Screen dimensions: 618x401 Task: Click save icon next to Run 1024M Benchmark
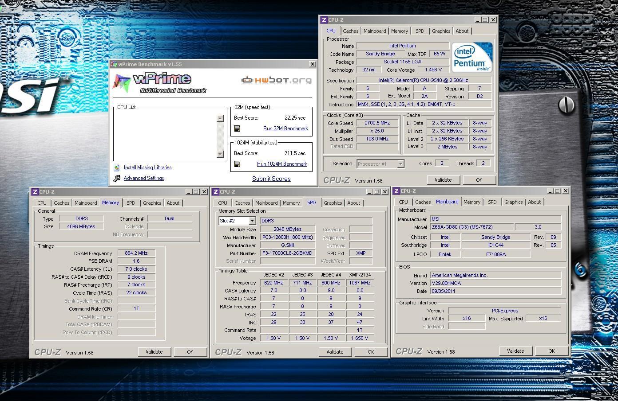click(237, 164)
